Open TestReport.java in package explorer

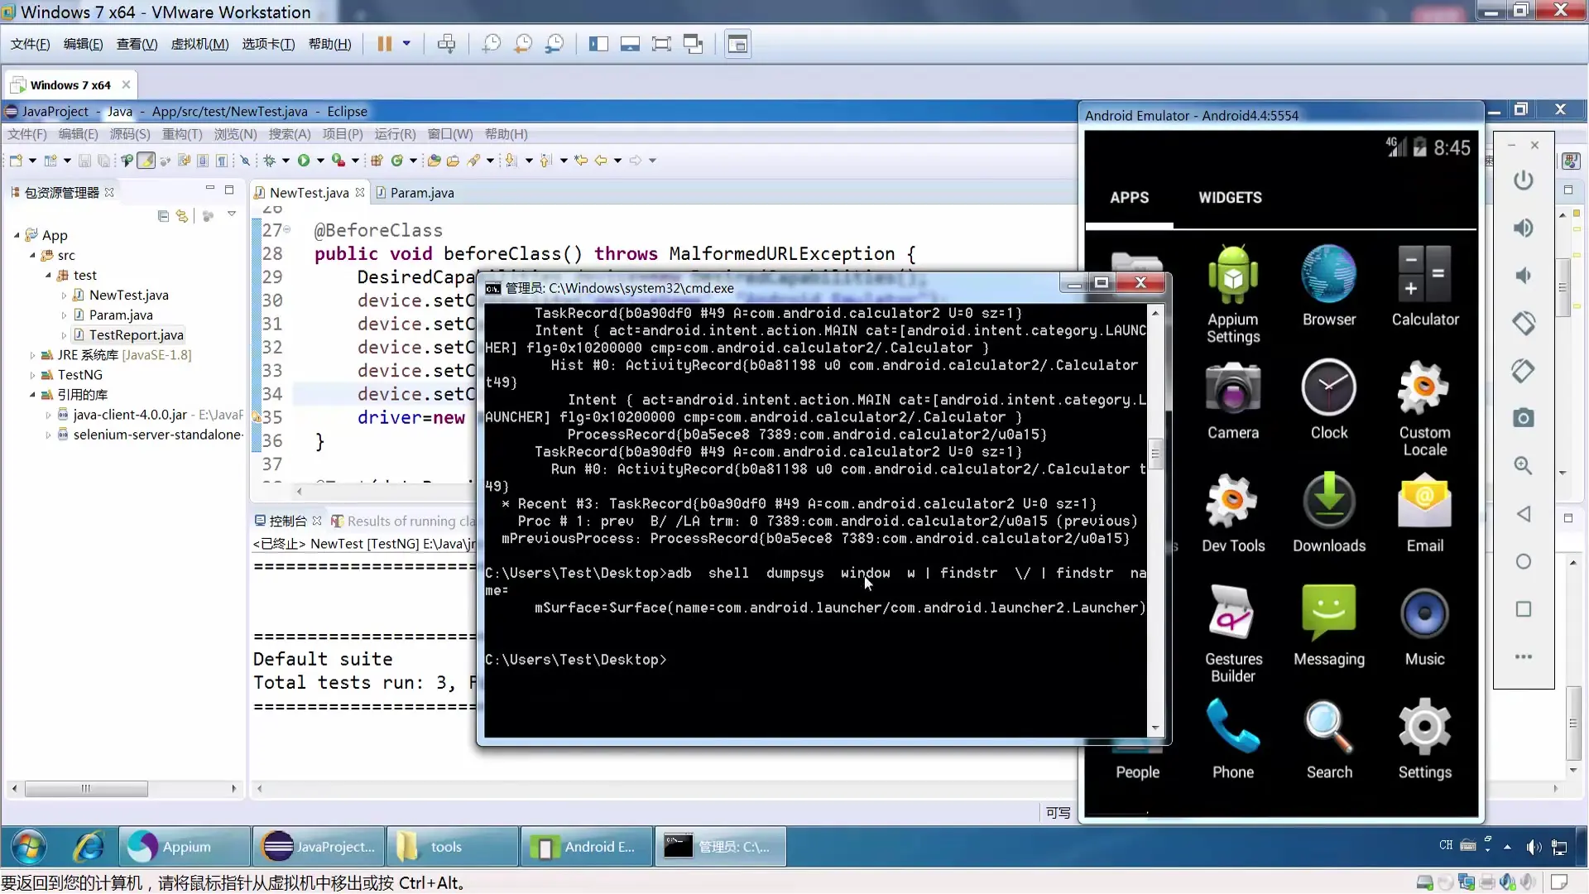[136, 335]
